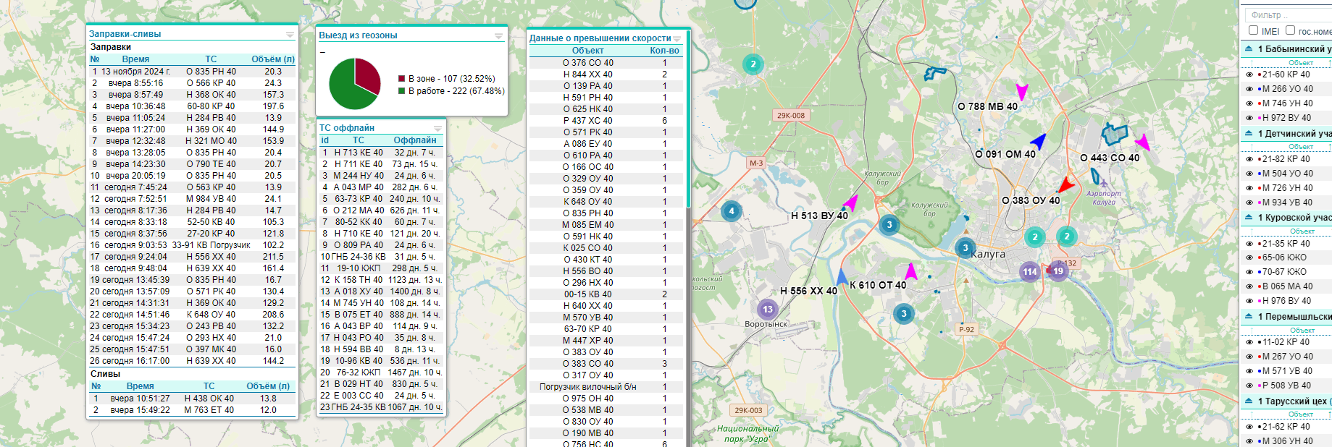Select the blue arrow marker of О 091 ОМ 40
The image size is (1332, 447).
(1038, 140)
